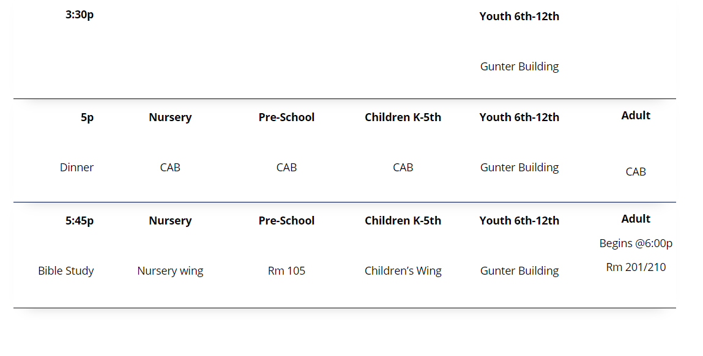The width and height of the screenshot is (703, 356).
Task: Click the 5:45p time heading
Action: pos(80,221)
